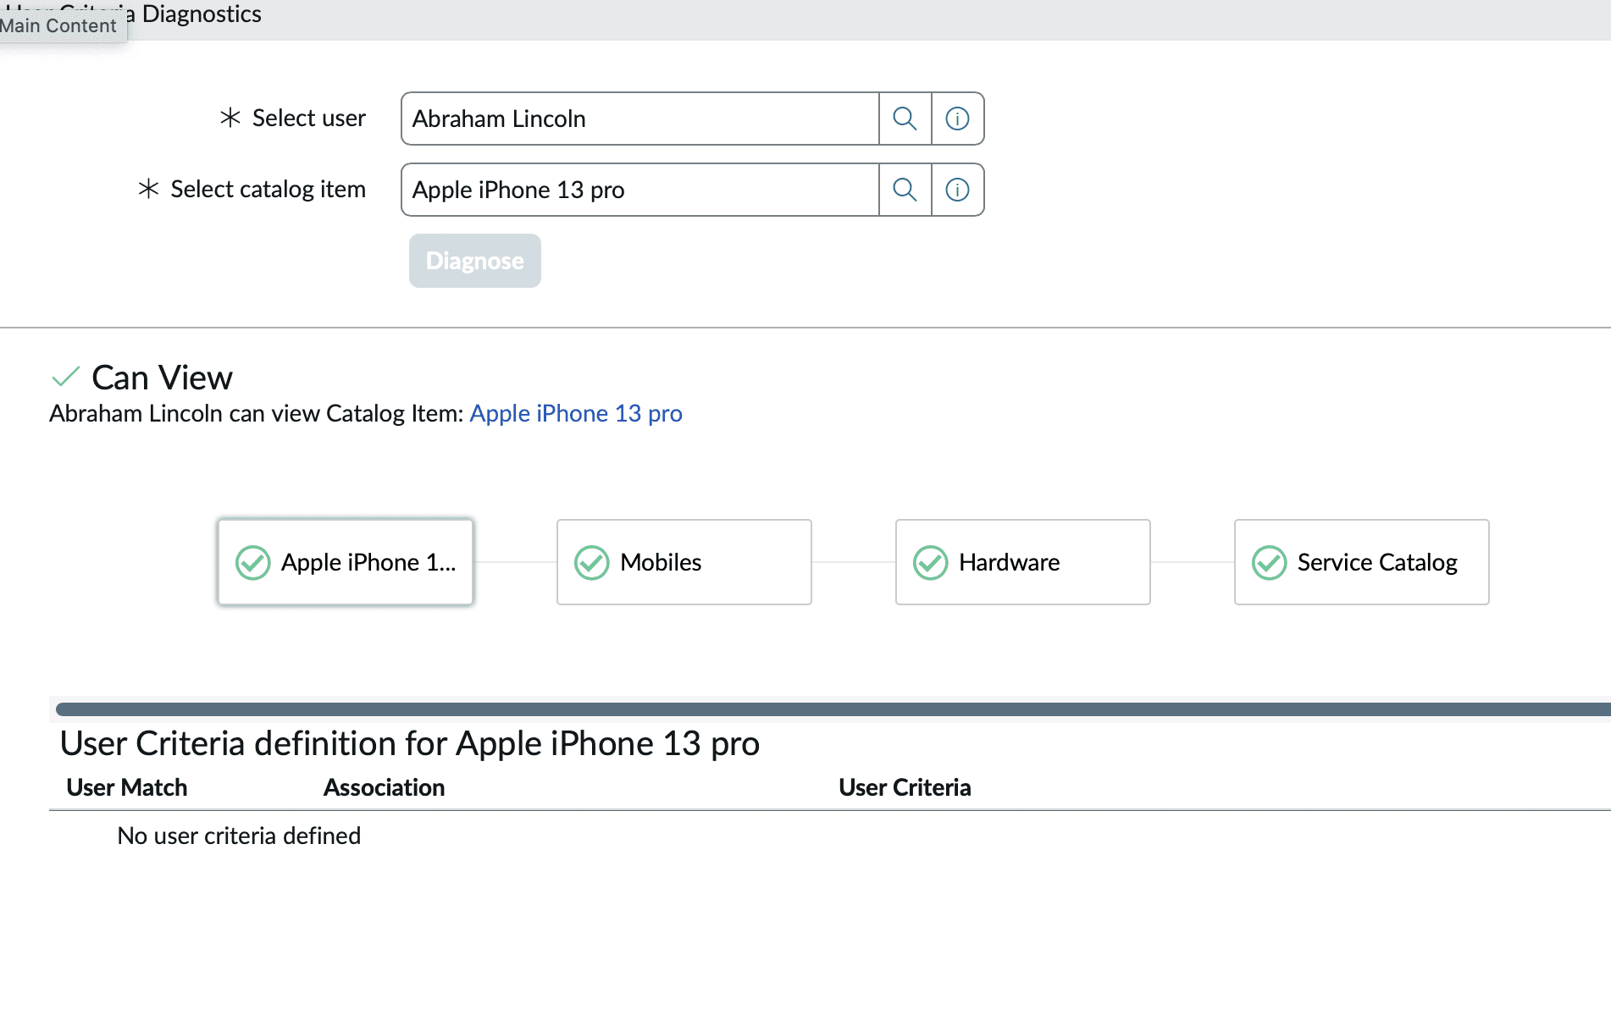Click the Can View heading
Screen dimensions: 1611x1026
tap(162, 378)
